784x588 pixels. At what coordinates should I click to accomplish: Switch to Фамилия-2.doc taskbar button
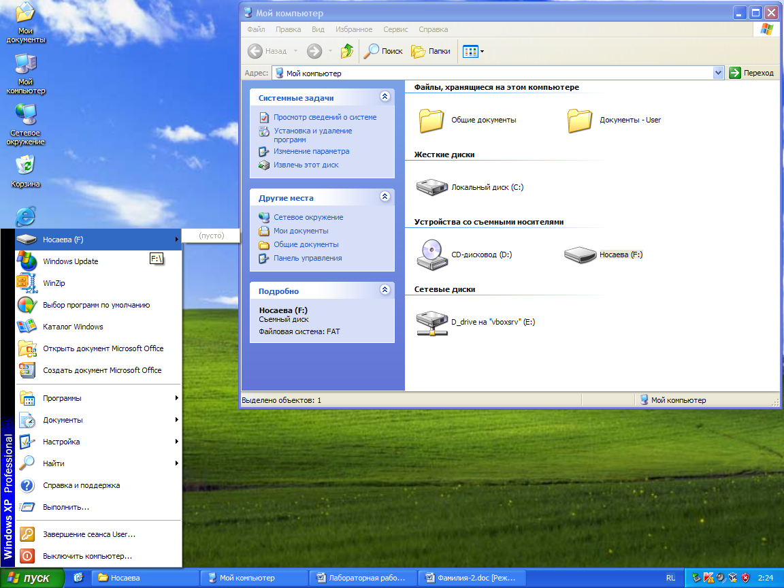(472, 578)
